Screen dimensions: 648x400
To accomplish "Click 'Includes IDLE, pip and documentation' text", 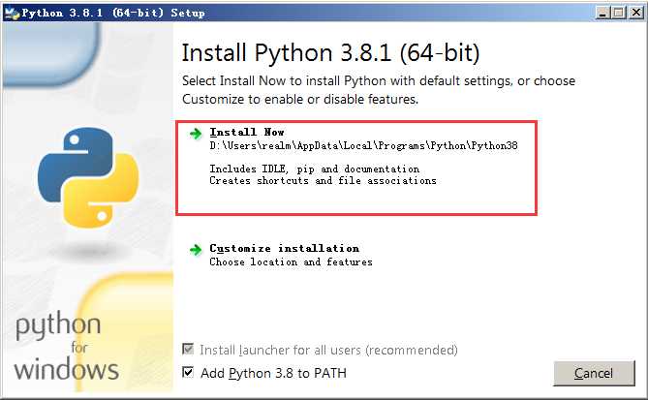I will pos(315,169).
